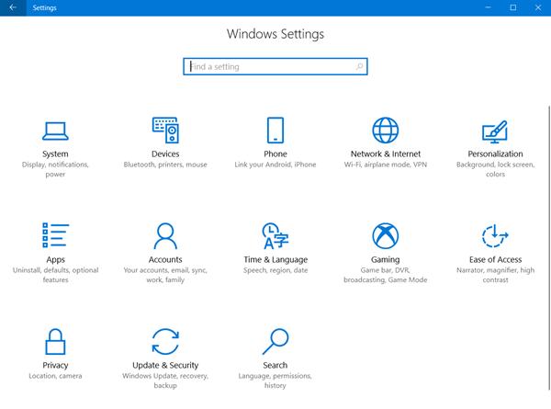Click 'Link your Android, iPhone' description
Screen dimensions: 551x409
pyautogui.click(x=275, y=165)
